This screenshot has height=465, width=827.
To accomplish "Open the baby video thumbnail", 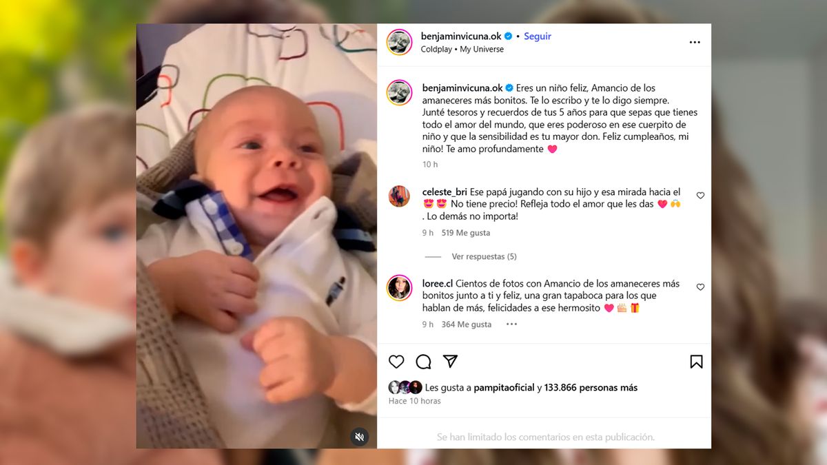I will pos(256,236).
